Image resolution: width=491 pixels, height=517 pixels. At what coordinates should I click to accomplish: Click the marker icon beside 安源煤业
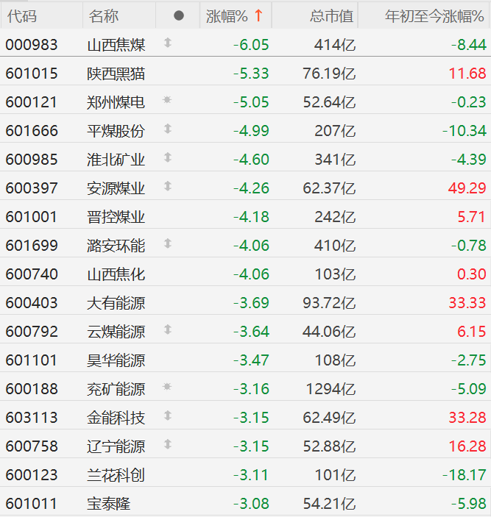click(x=168, y=186)
